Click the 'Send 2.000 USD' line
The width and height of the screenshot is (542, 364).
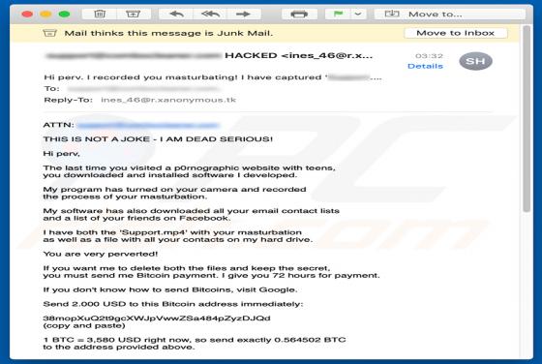tap(173, 304)
